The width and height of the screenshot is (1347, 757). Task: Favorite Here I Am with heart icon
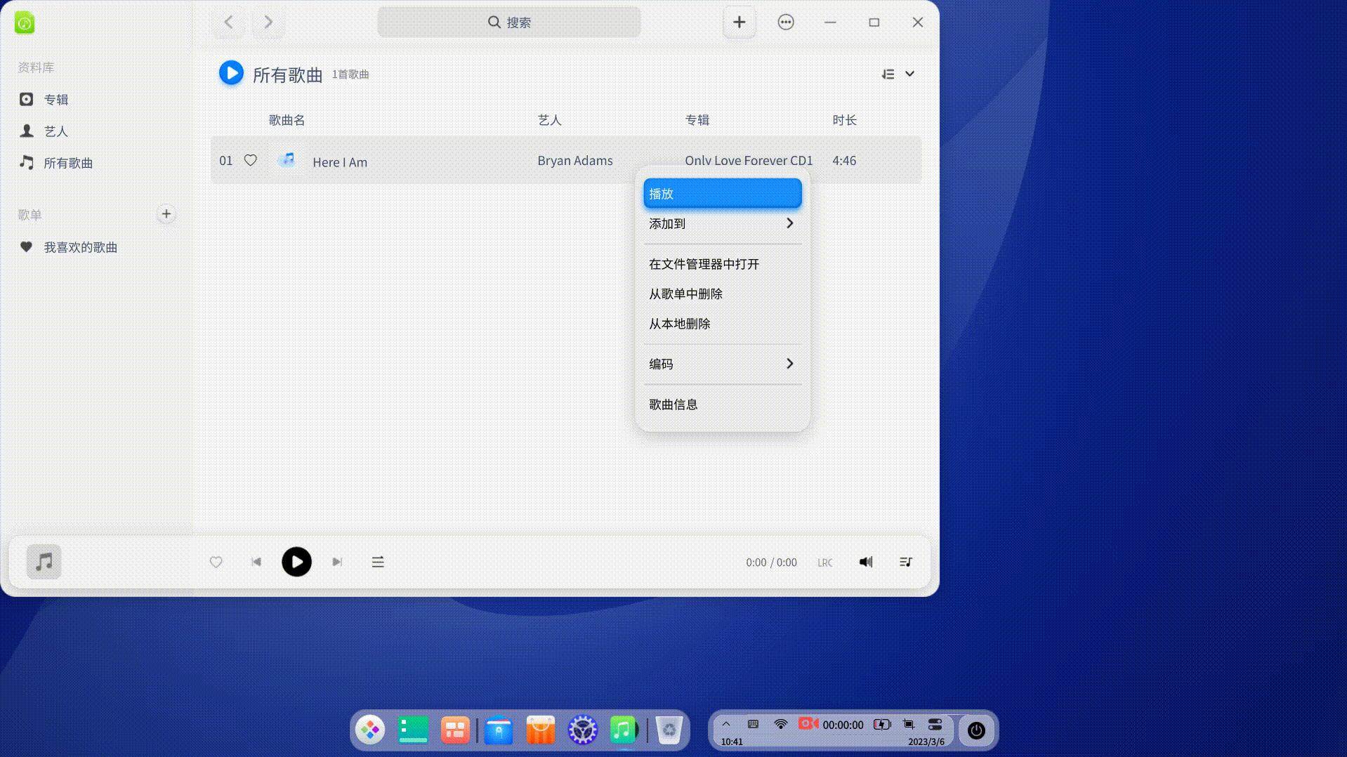click(251, 161)
